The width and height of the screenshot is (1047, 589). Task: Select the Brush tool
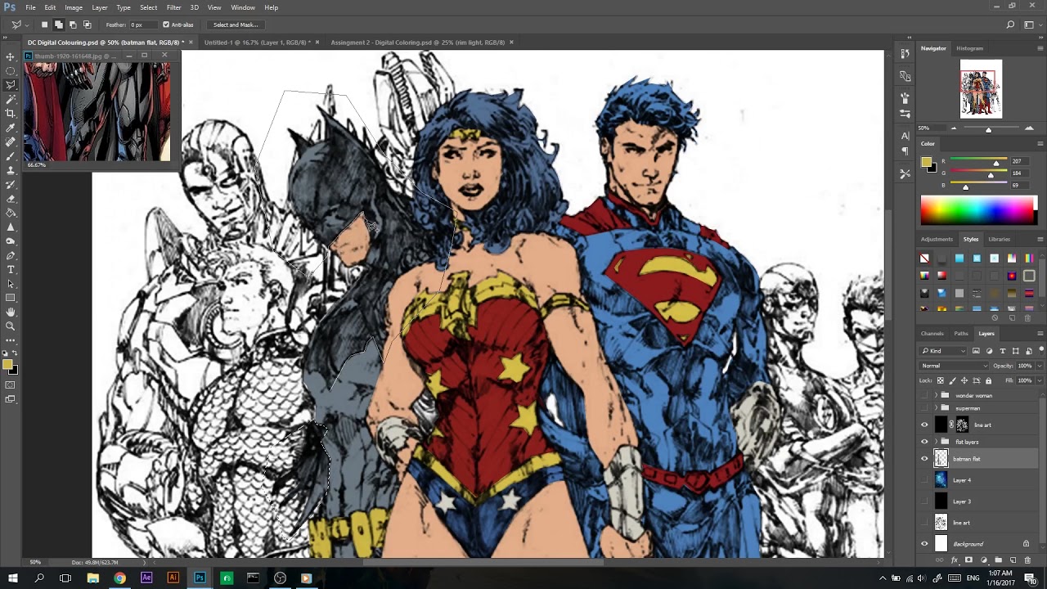click(11, 155)
